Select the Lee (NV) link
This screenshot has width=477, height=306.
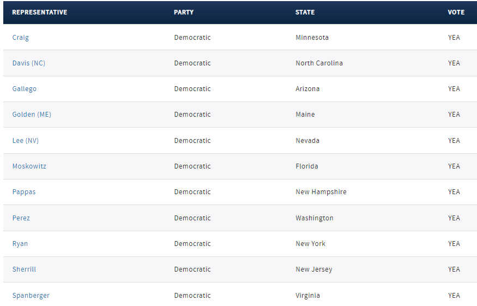tap(25, 141)
